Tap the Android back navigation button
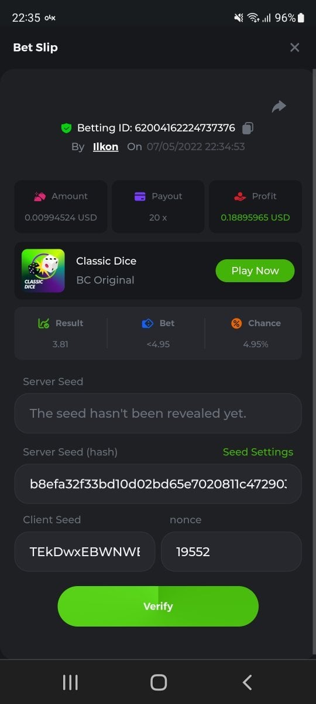Screen dimensions: 316x704 pyautogui.click(x=247, y=682)
